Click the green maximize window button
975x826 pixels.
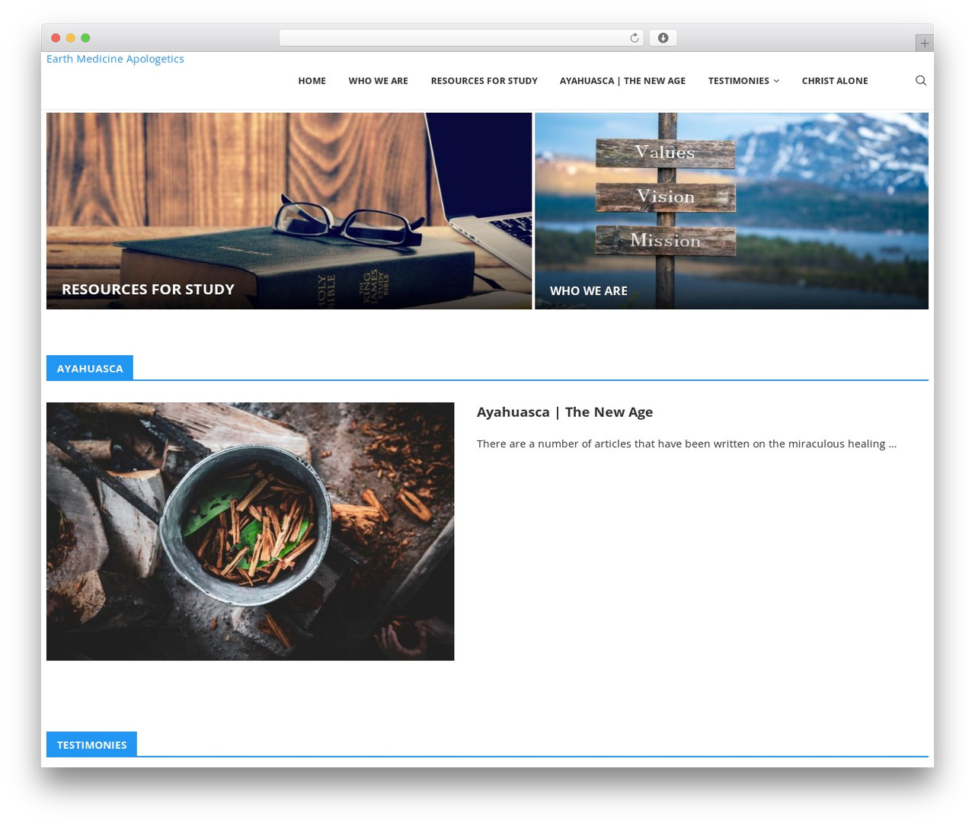85,38
